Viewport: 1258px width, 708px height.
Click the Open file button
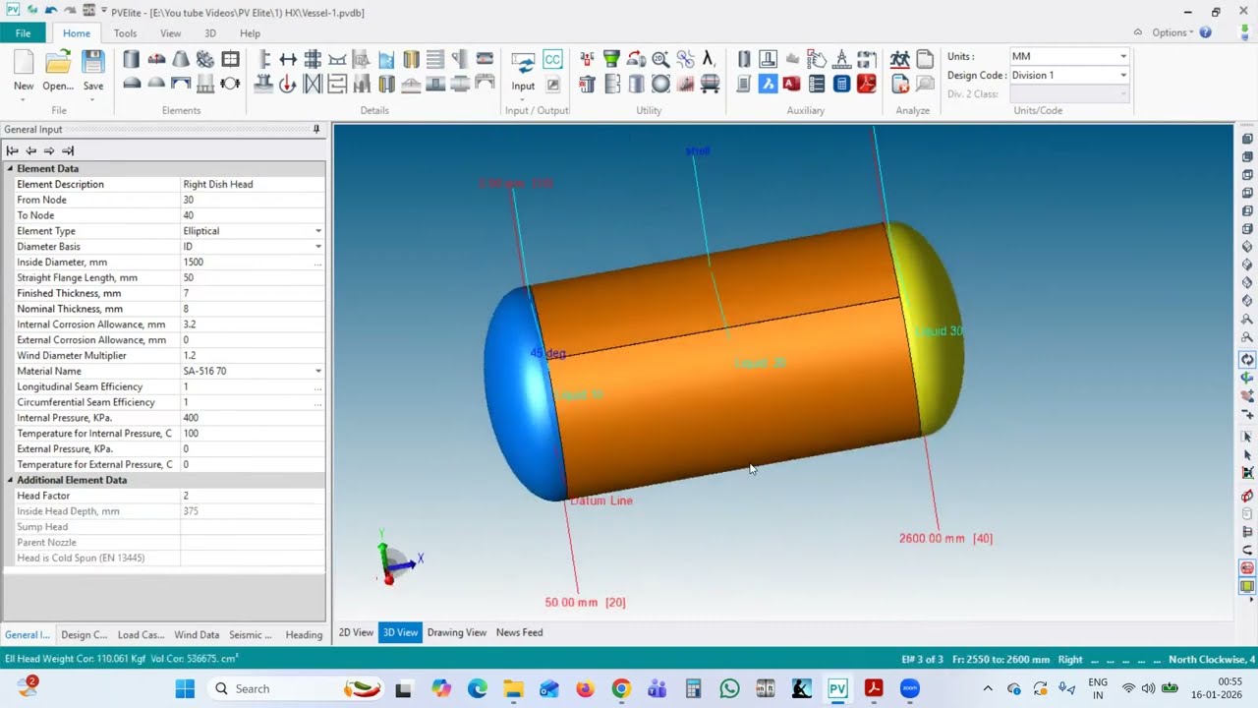(58, 73)
